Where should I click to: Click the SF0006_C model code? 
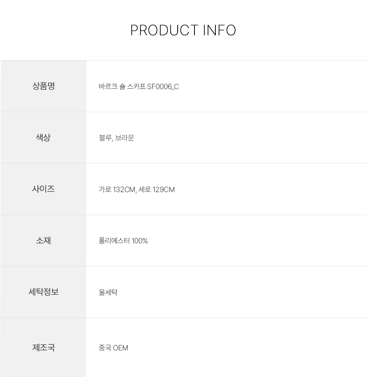pos(163,87)
